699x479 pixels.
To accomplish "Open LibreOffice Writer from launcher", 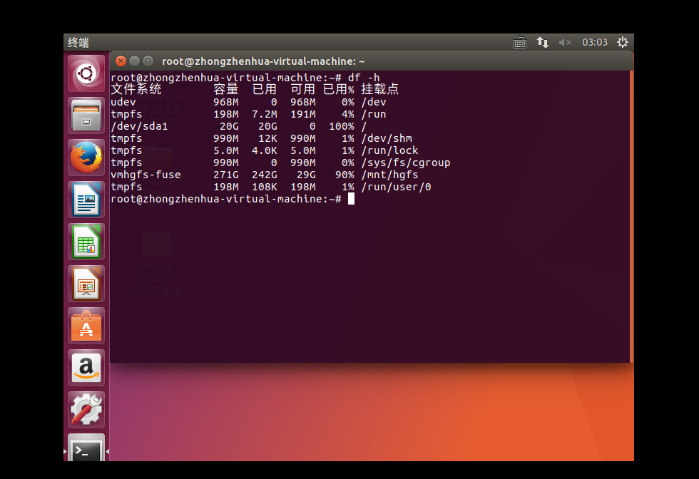I will pyautogui.click(x=86, y=200).
